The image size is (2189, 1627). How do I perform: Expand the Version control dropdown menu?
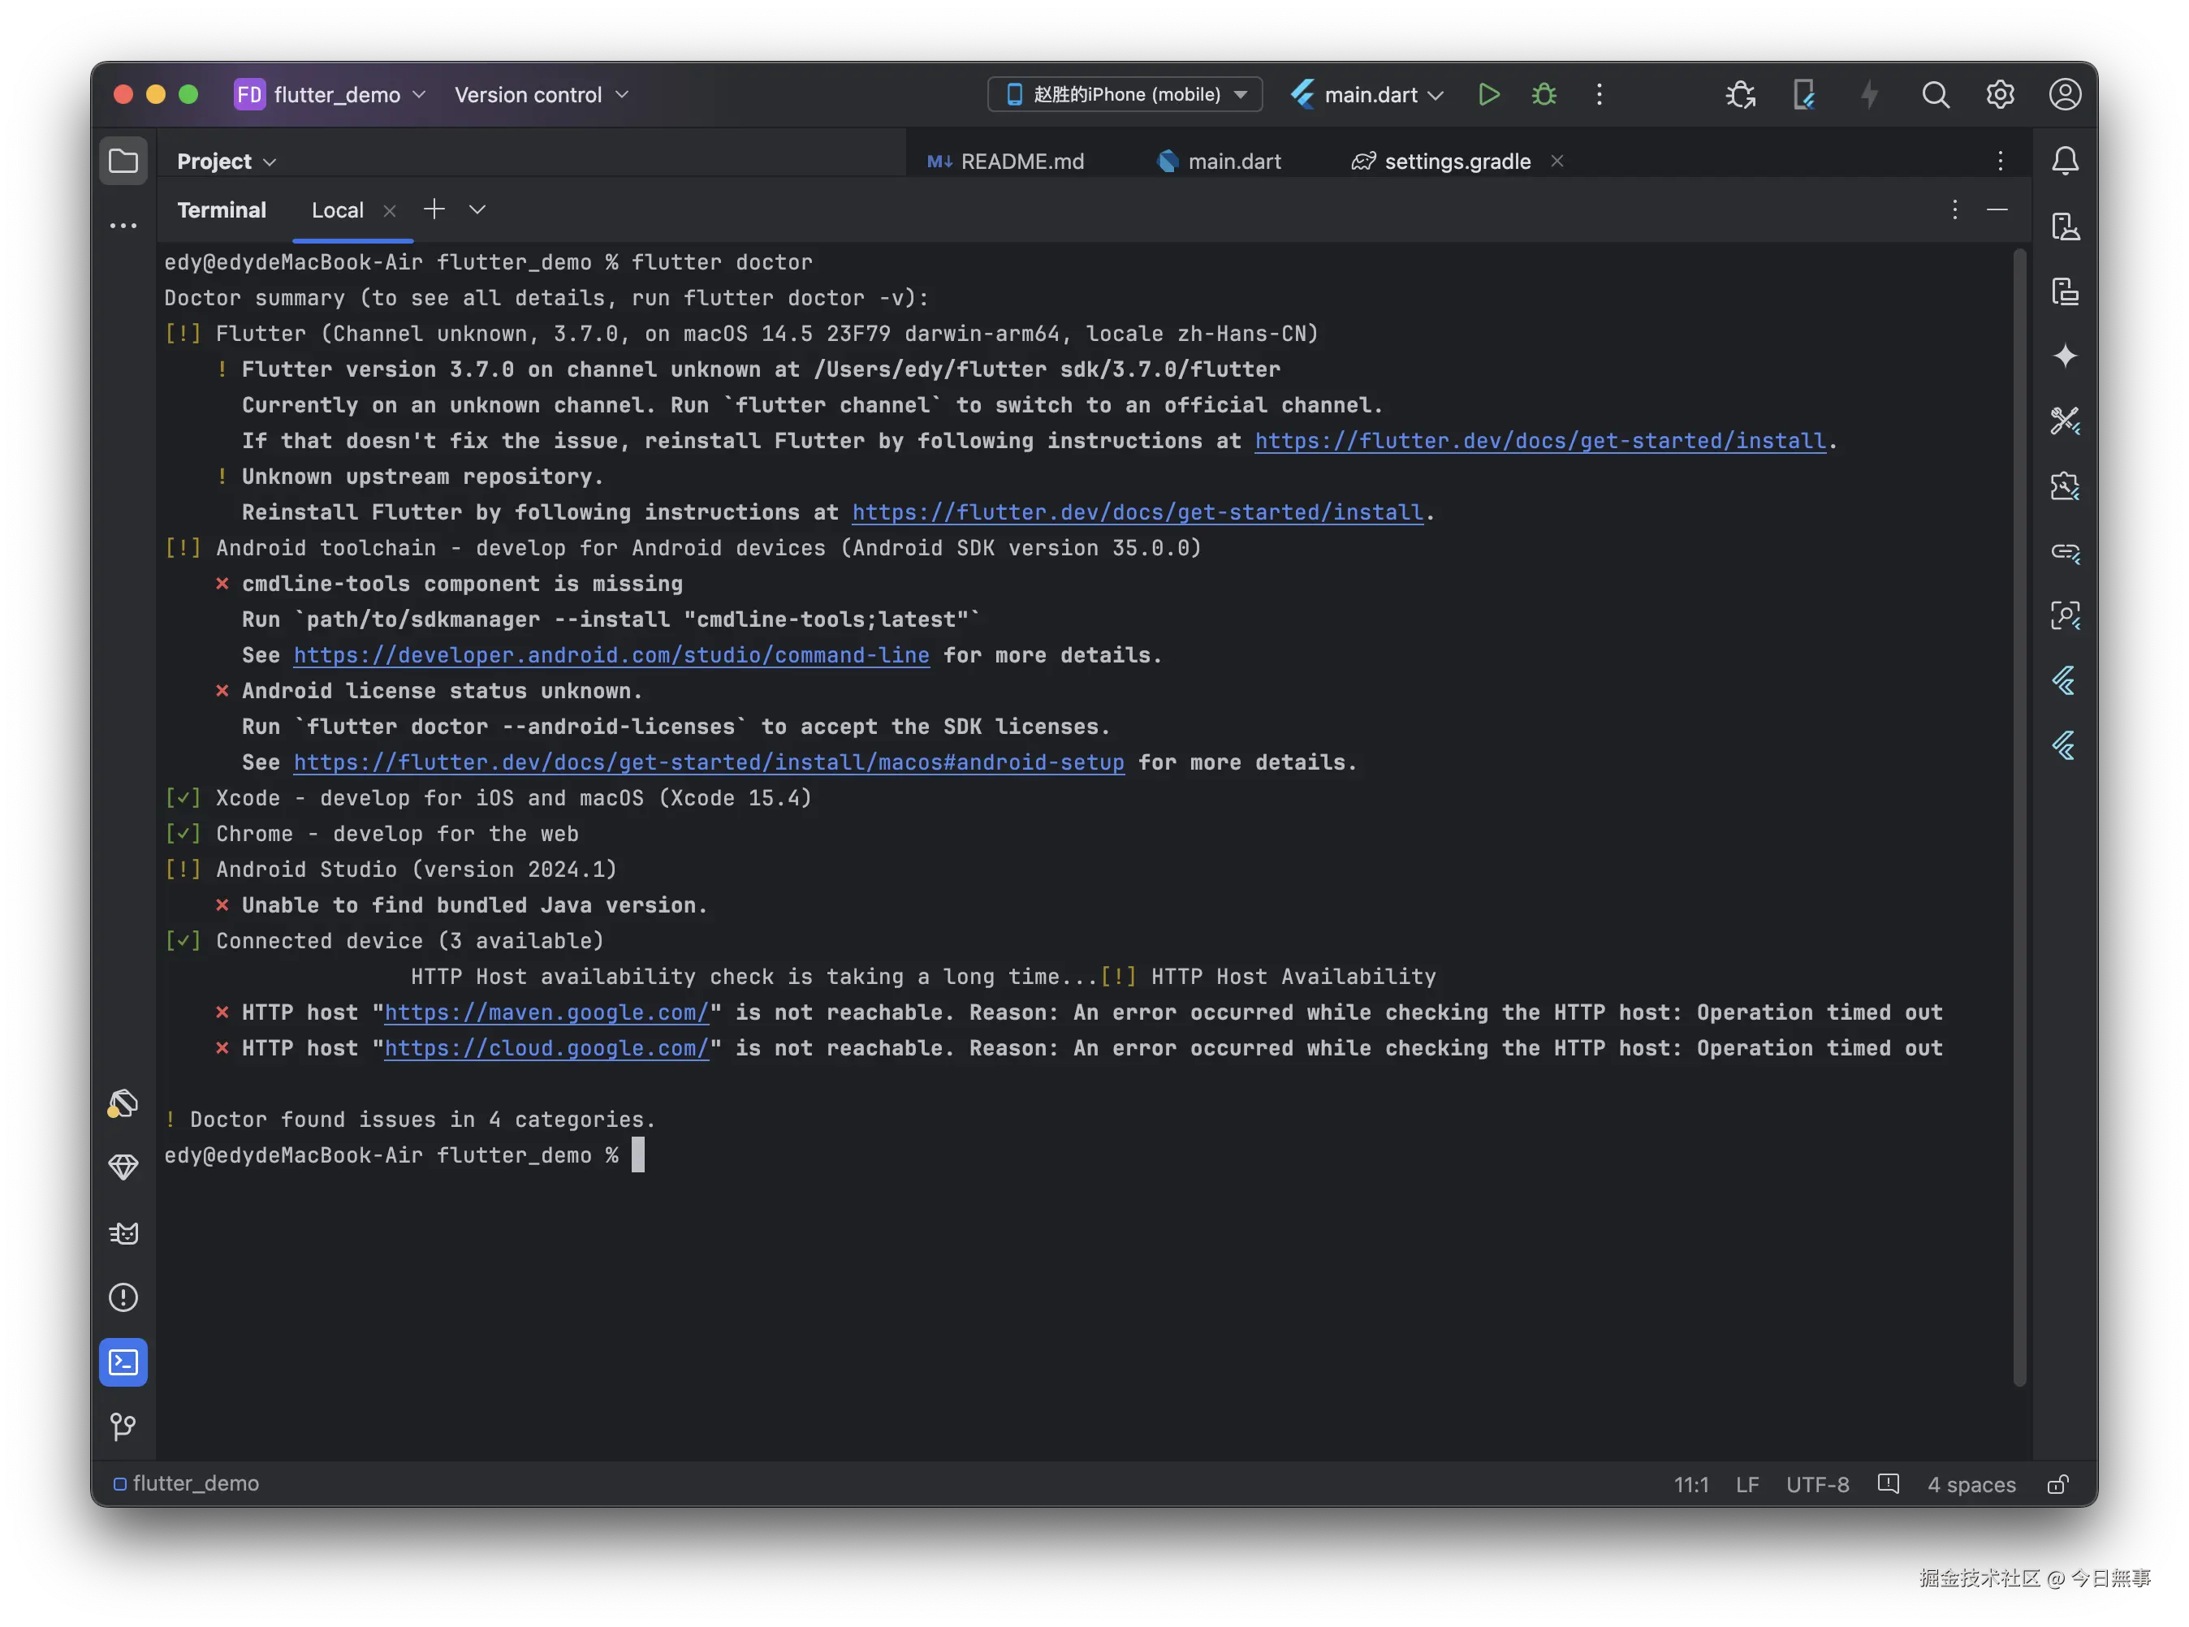(x=541, y=94)
